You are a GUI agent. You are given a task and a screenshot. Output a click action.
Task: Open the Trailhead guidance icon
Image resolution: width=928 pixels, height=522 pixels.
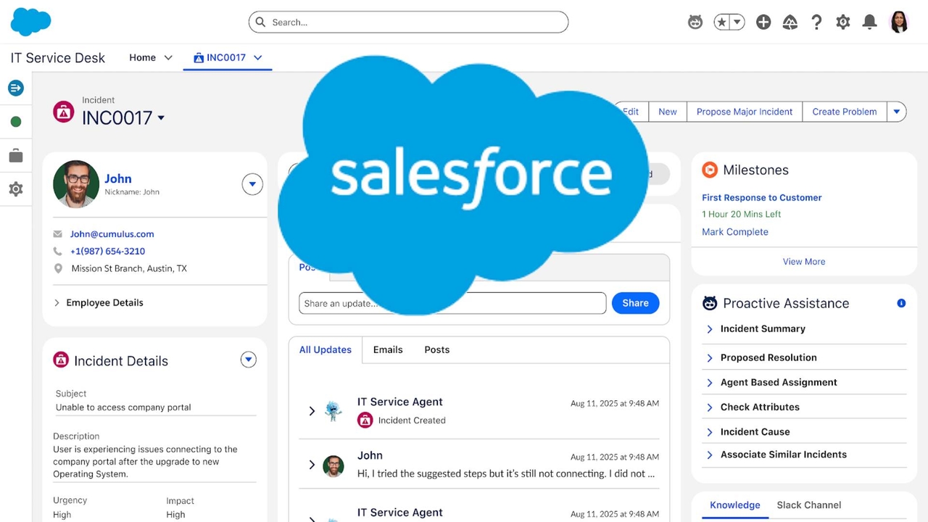tap(790, 22)
